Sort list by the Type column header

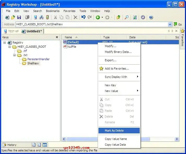[x=114, y=37]
